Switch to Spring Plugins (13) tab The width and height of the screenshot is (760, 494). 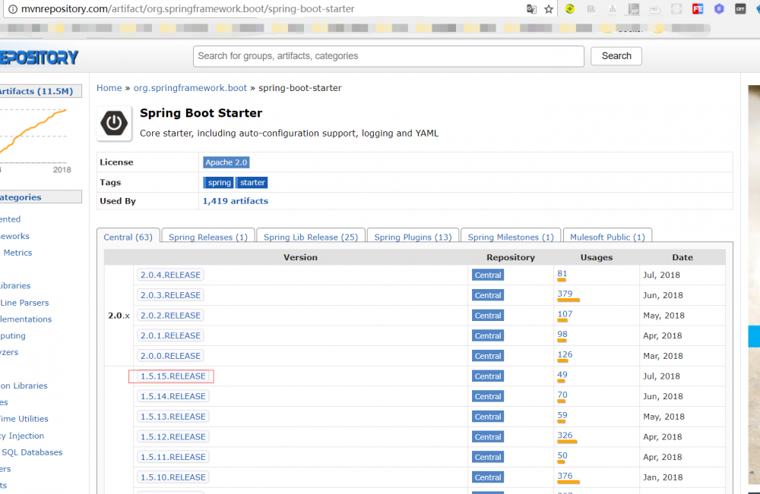pos(413,237)
